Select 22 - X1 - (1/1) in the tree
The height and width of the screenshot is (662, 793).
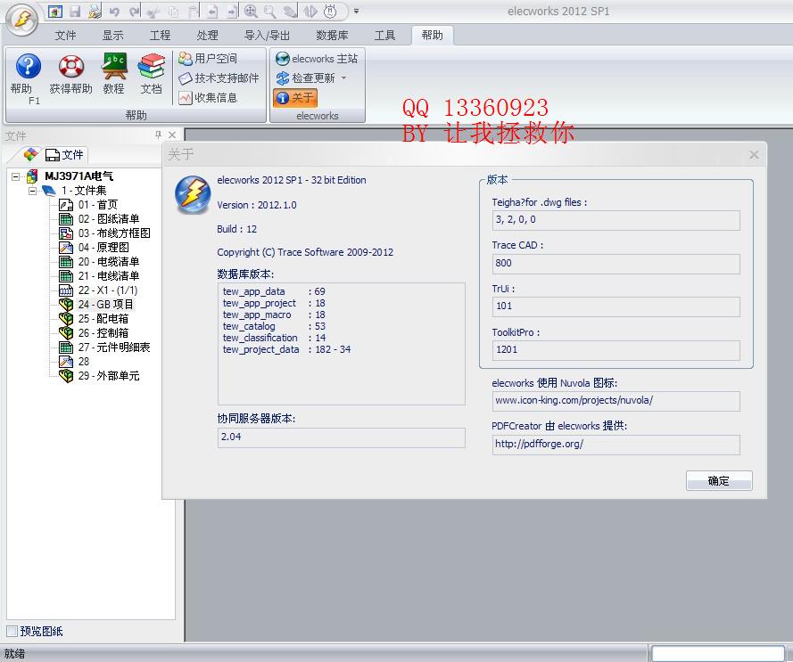pos(108,290)
